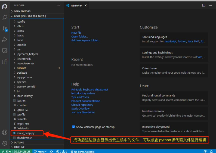The image size is (216, 153).
Task: Synchronize changes icon in status bar
Action: click(51, 151)
